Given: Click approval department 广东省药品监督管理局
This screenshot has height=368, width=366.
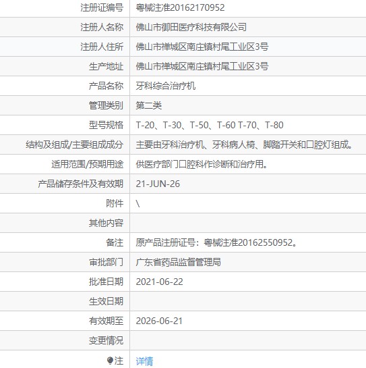Looking at the screenshot, I should (x=178, y=262).
